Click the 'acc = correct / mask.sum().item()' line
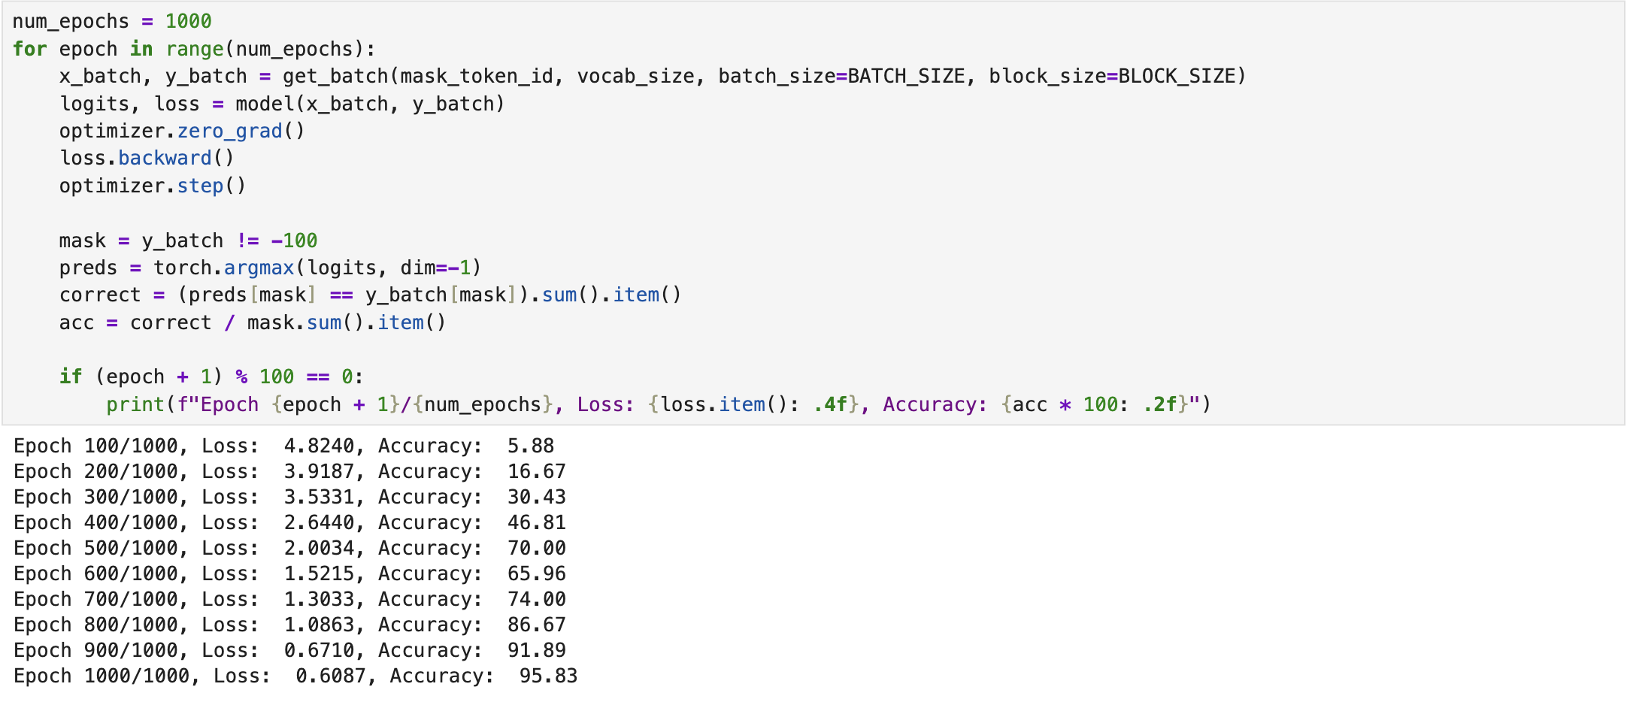1627x705 pixels. click(x=253, y=323)
